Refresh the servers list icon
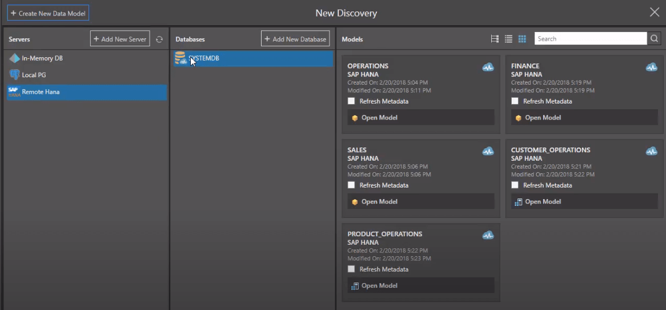This screenshot has height=310, width=666. (159, 39)
